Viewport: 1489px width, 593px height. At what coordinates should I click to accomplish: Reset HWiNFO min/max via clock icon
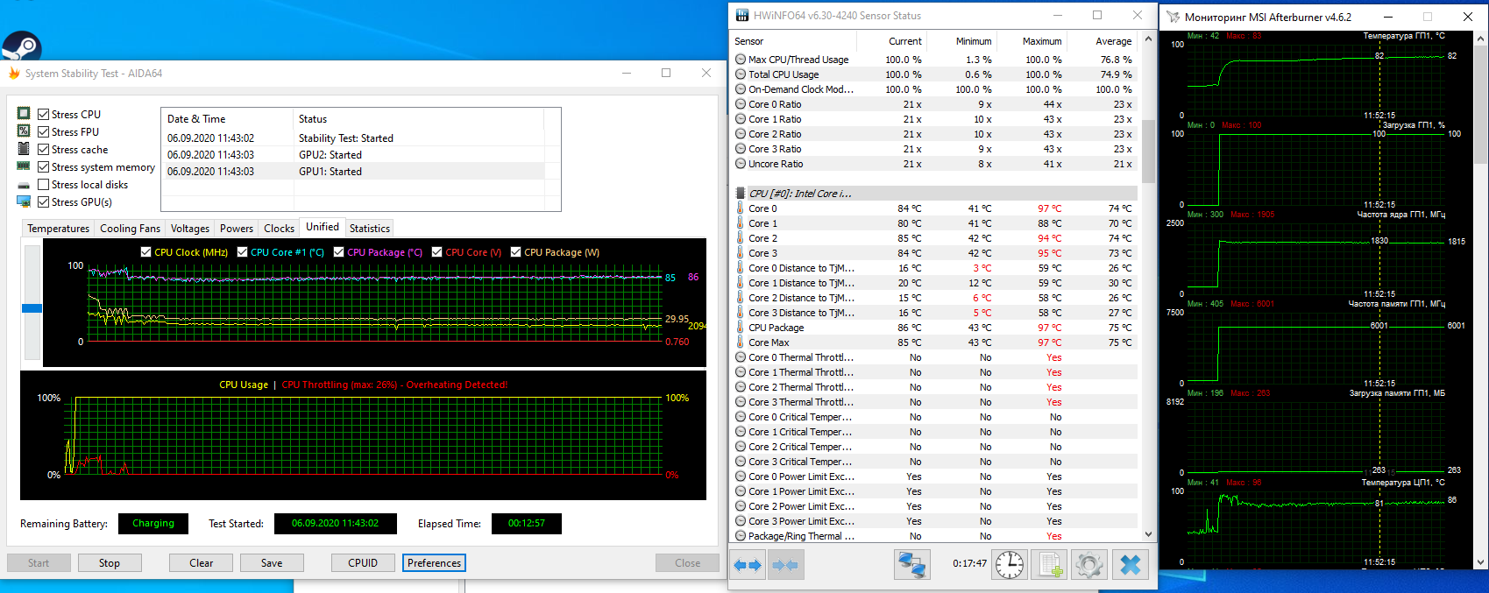pyautogui.click(x=1010, y=565)
